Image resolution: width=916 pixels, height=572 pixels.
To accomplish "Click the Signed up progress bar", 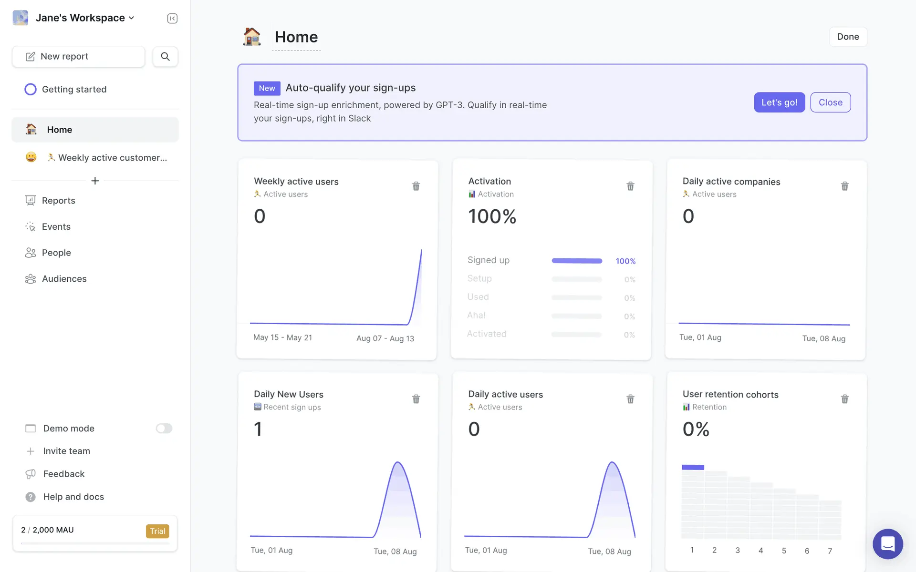I will point(577,261).
